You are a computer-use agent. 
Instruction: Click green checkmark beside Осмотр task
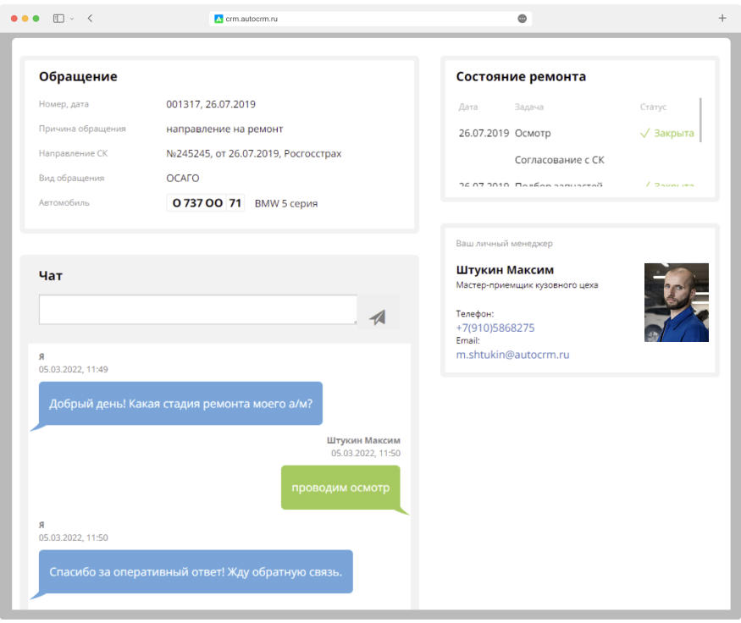644,134
